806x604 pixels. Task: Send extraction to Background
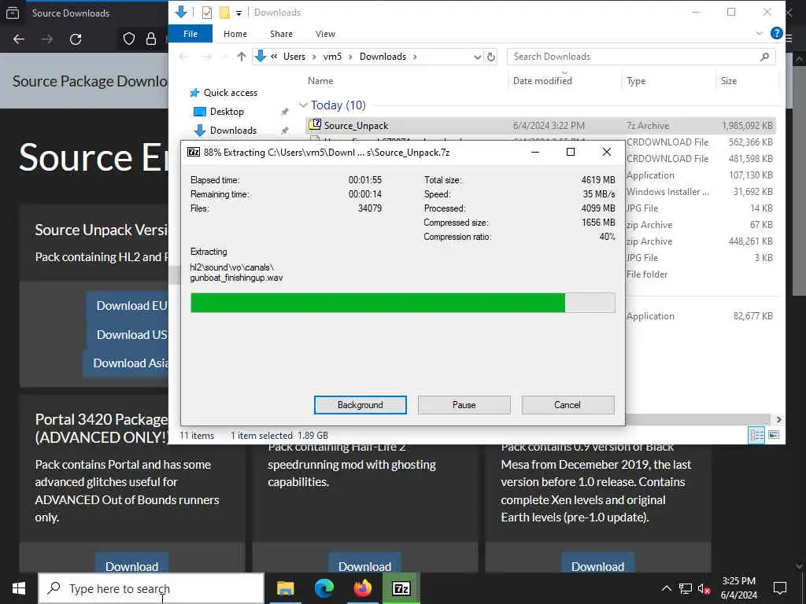360,405
